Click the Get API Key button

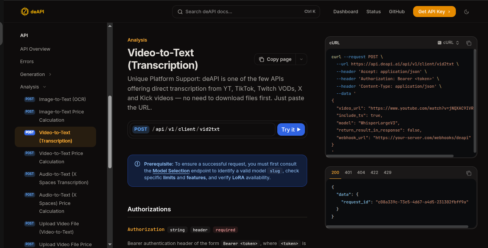[434, 12]
